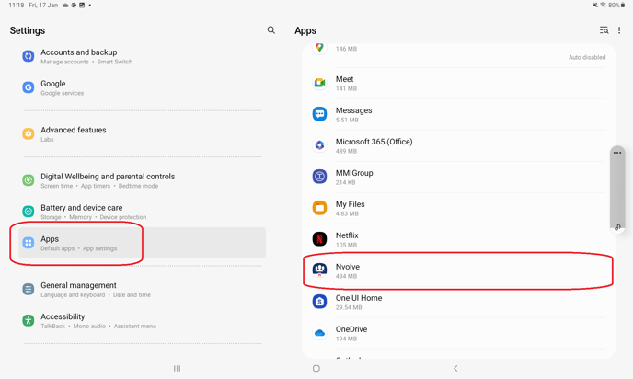The image size is (633, 379).
Task: Tap the Meet app icon
Action: 320,83
